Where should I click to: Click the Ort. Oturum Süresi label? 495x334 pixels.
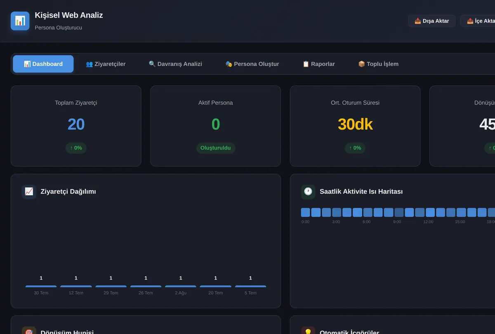point(355,103)
